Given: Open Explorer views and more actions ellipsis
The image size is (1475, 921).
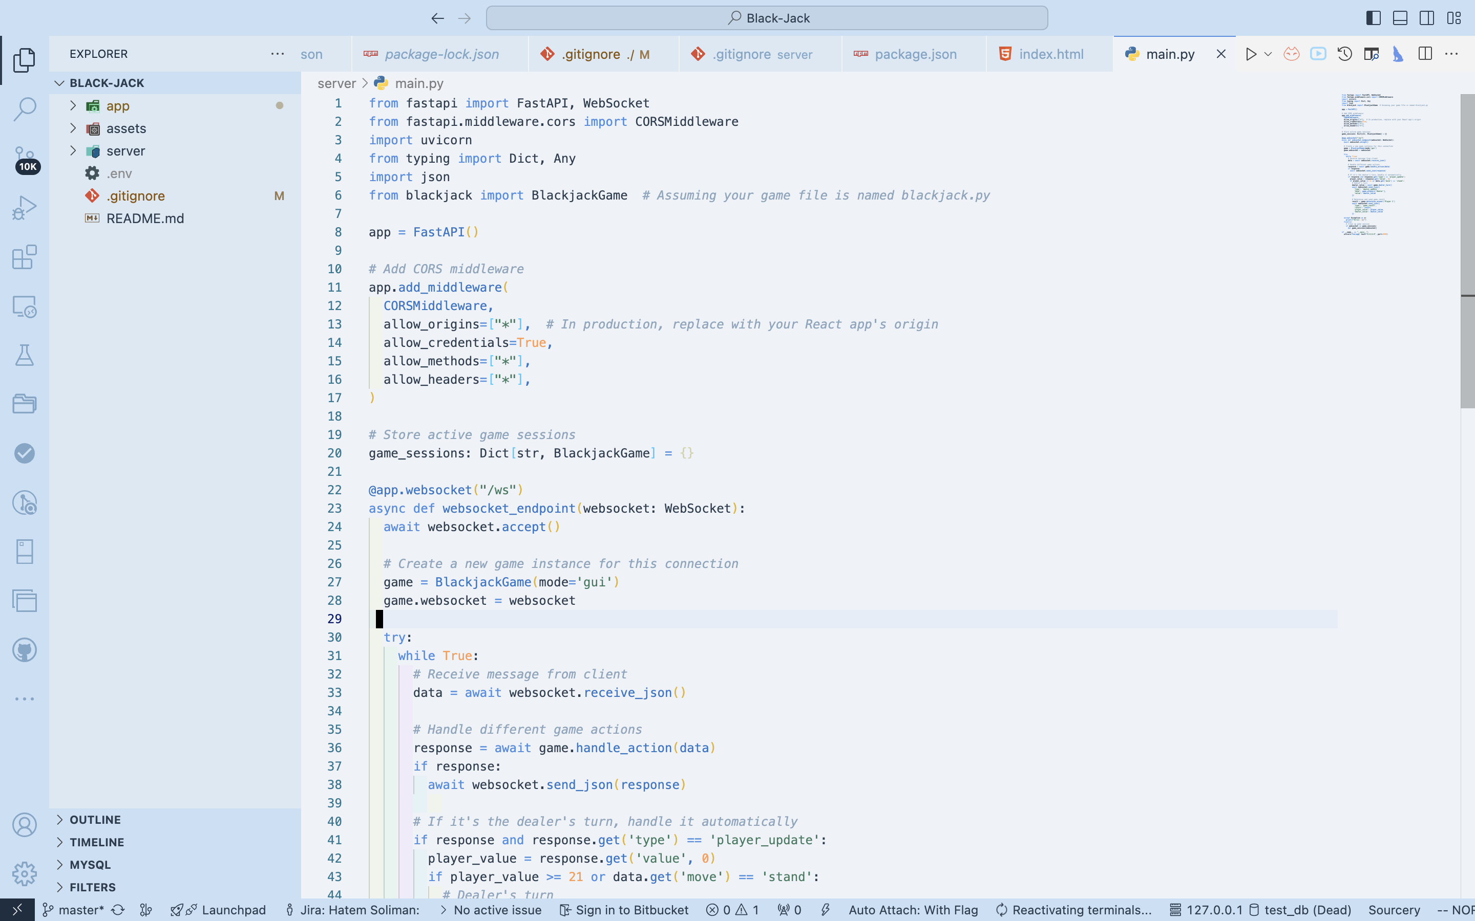Looking at the screenshot, I should [277, 54].
